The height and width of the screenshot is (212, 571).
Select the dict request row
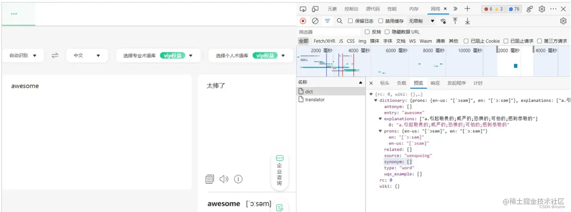pyautogui.click(x=331, y=92)
